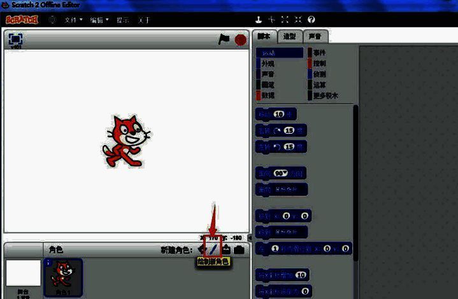Create a new sprite from camera icon
458x299 pixels.
pyautogui.click(x=239, y=249)
